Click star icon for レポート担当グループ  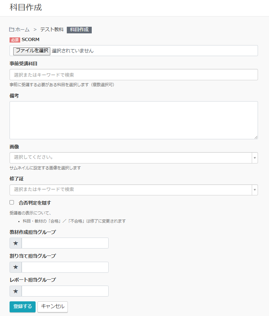tap(16, 291)
